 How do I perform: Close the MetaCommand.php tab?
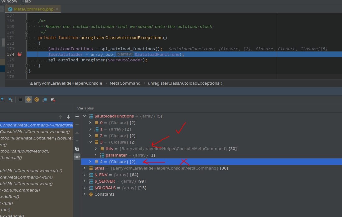pyautogui.click(x=57, y=9)
